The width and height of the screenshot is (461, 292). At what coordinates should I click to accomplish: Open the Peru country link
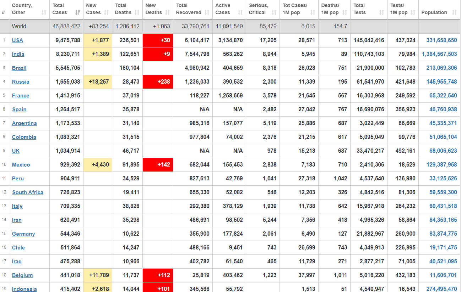18,179
